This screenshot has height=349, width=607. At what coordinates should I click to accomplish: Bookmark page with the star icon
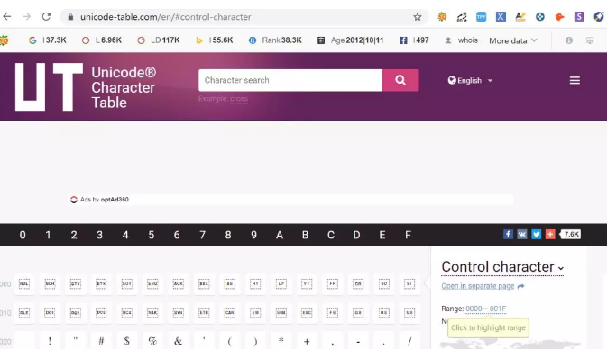(418, 17)
